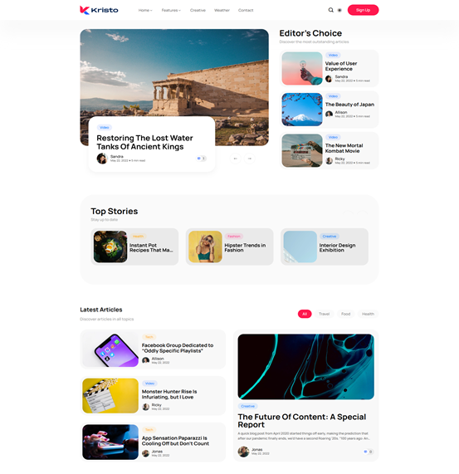Viewport: 459px width, 474px height.
Task: Select the Travel filter tab
Action: [324, 314]
